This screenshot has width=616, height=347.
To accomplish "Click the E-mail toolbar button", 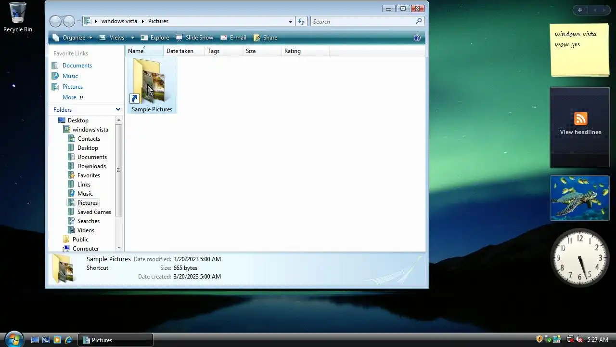I will point(233,38).
